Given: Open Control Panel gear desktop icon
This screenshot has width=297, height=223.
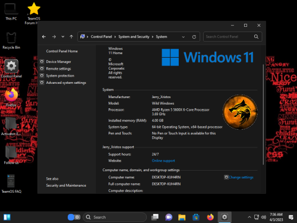Looking at the screenshot, I should [11, 68].
